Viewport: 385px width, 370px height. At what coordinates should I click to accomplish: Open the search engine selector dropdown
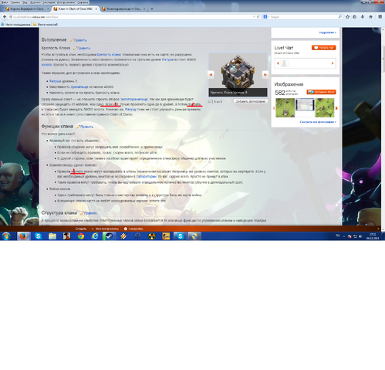(266, 17)
